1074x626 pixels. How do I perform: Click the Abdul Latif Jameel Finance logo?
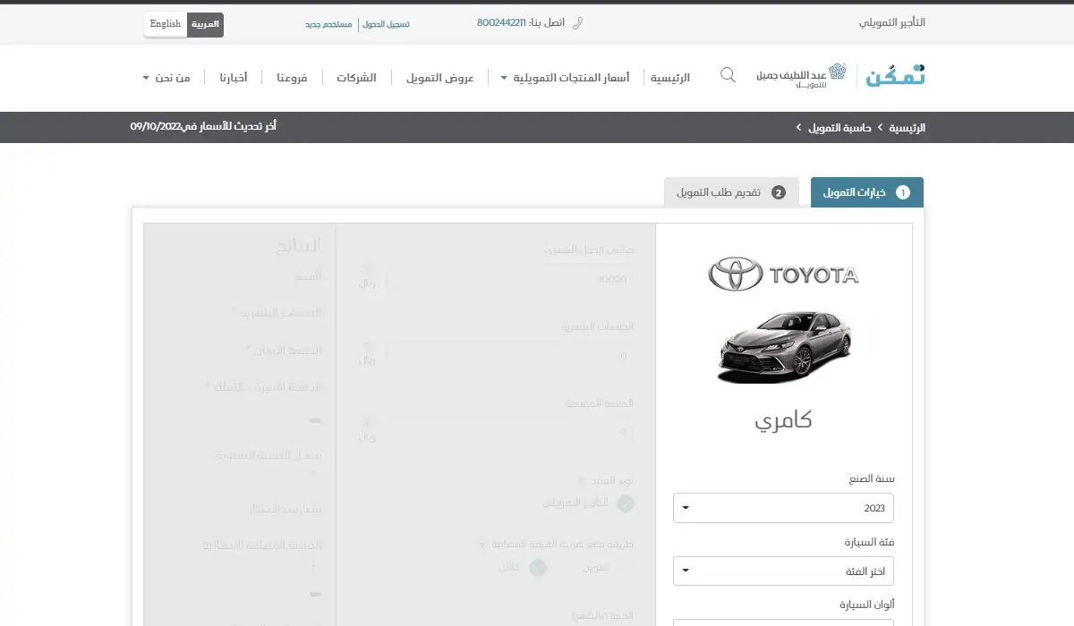(802, 77)
